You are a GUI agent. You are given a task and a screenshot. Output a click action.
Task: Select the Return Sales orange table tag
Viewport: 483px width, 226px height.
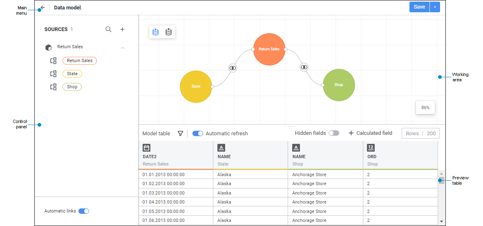(80, 60)
